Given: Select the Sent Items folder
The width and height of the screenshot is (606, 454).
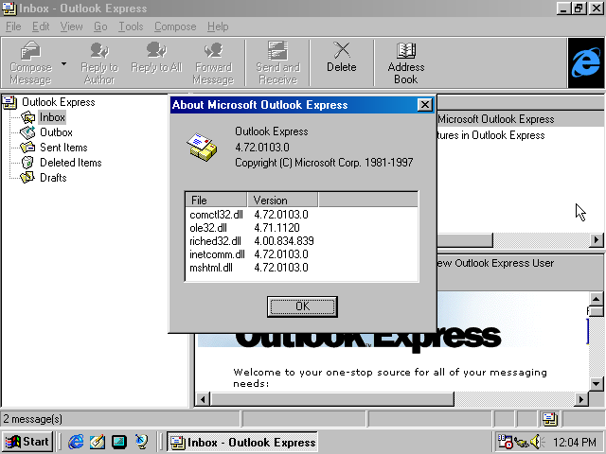Looking at the screenshot, I should pos(63,148).
